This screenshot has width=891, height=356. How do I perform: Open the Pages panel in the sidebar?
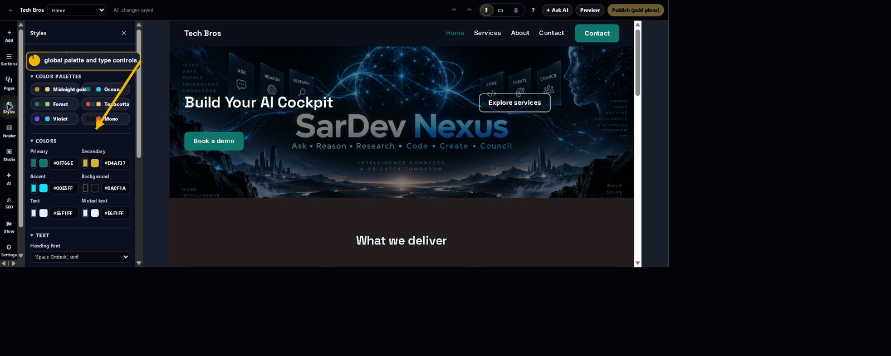pos(9,84)
